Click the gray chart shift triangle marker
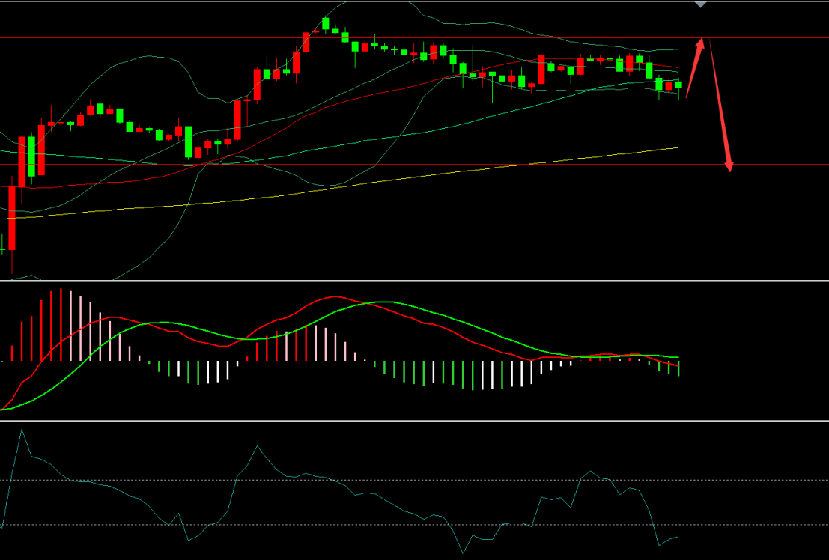 click(700, 4)
